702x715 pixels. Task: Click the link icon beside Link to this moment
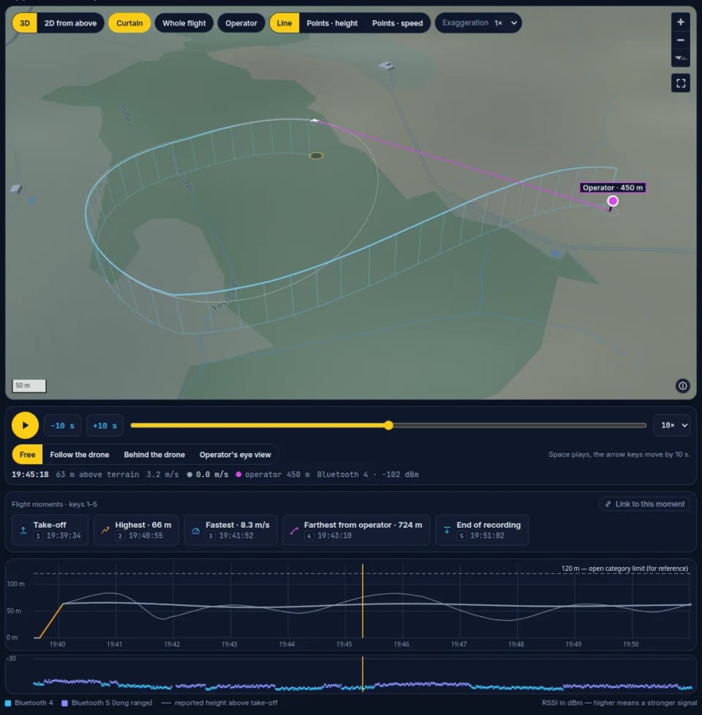[608, 504]
